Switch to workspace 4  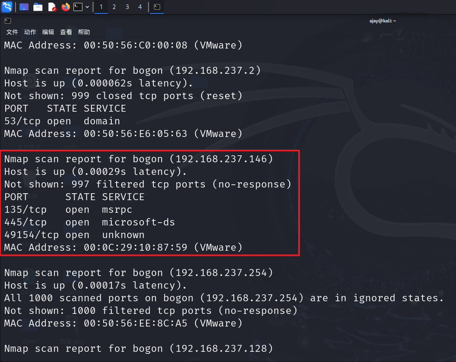click(x=140, y=7)
